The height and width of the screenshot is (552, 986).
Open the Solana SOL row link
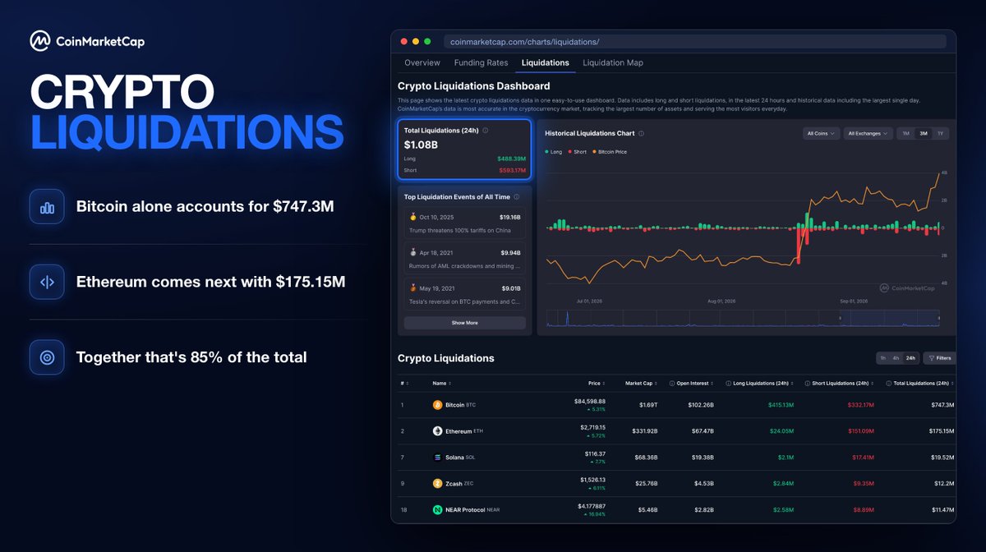tap(454, 458)
